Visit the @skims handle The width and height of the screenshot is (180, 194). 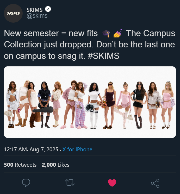[x=37, y=16]
